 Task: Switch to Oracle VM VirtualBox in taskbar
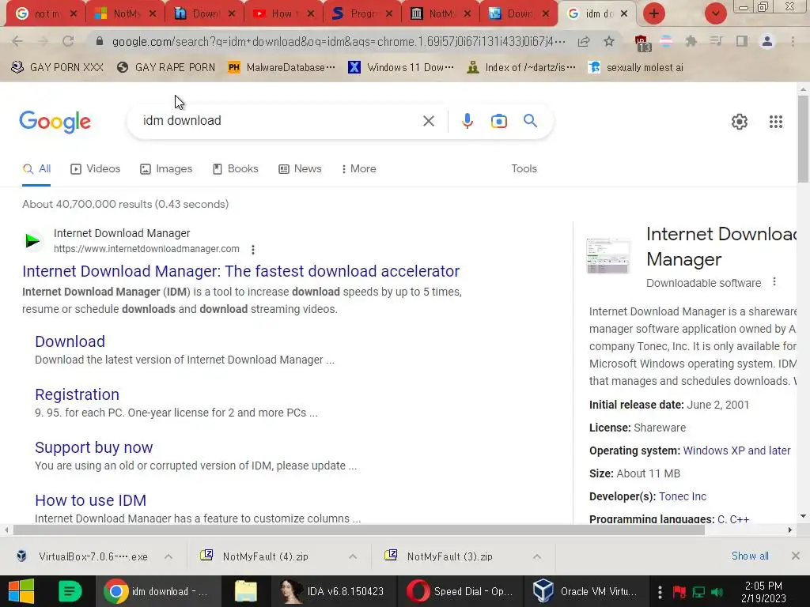586,591
